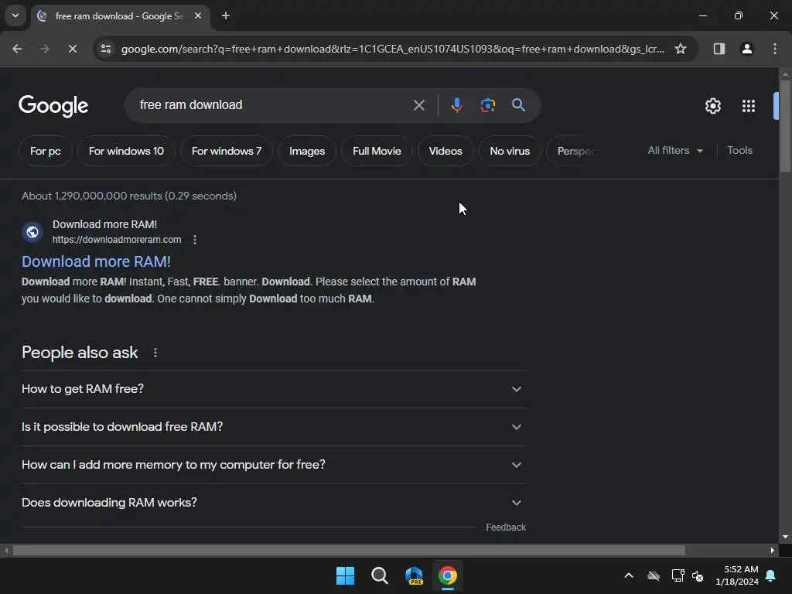Screen dimensions: 792x594
Task: Open Chrome from taskbar
Action: coord(448,575)
